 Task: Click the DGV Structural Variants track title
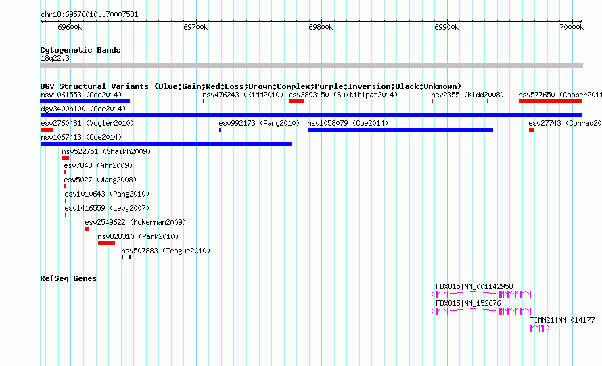tap(251, 86)
